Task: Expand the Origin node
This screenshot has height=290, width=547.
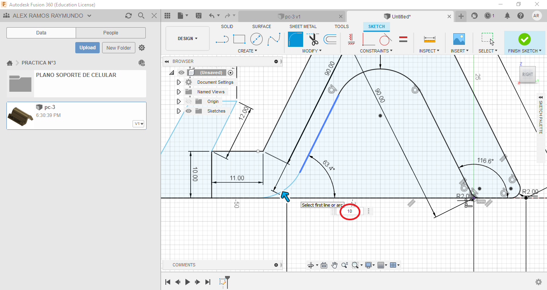Action: (x=179, y=101)
